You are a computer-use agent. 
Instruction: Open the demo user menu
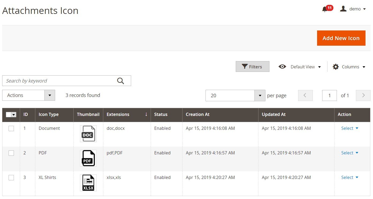tap(357, 9)
